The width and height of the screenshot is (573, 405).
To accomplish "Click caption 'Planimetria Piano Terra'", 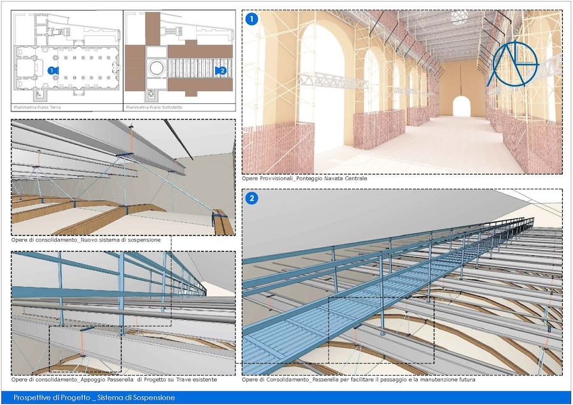I will (x=38, y=108).
